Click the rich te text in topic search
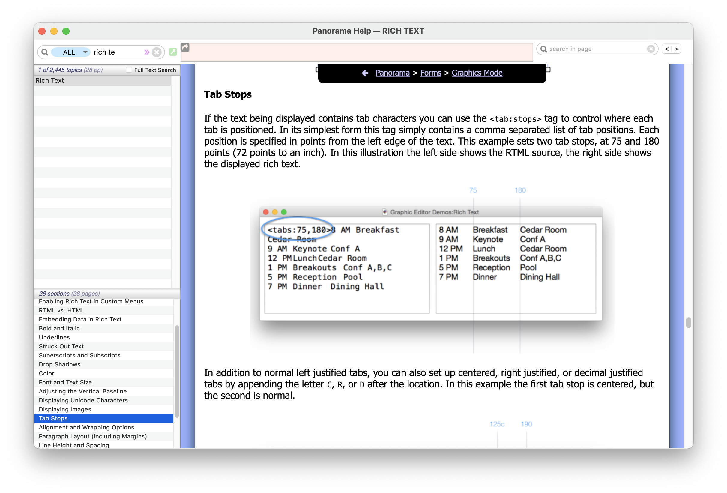 (104, 52)
